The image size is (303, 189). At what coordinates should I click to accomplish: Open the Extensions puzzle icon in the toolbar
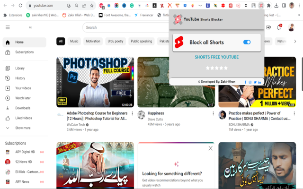coord(268,6)
